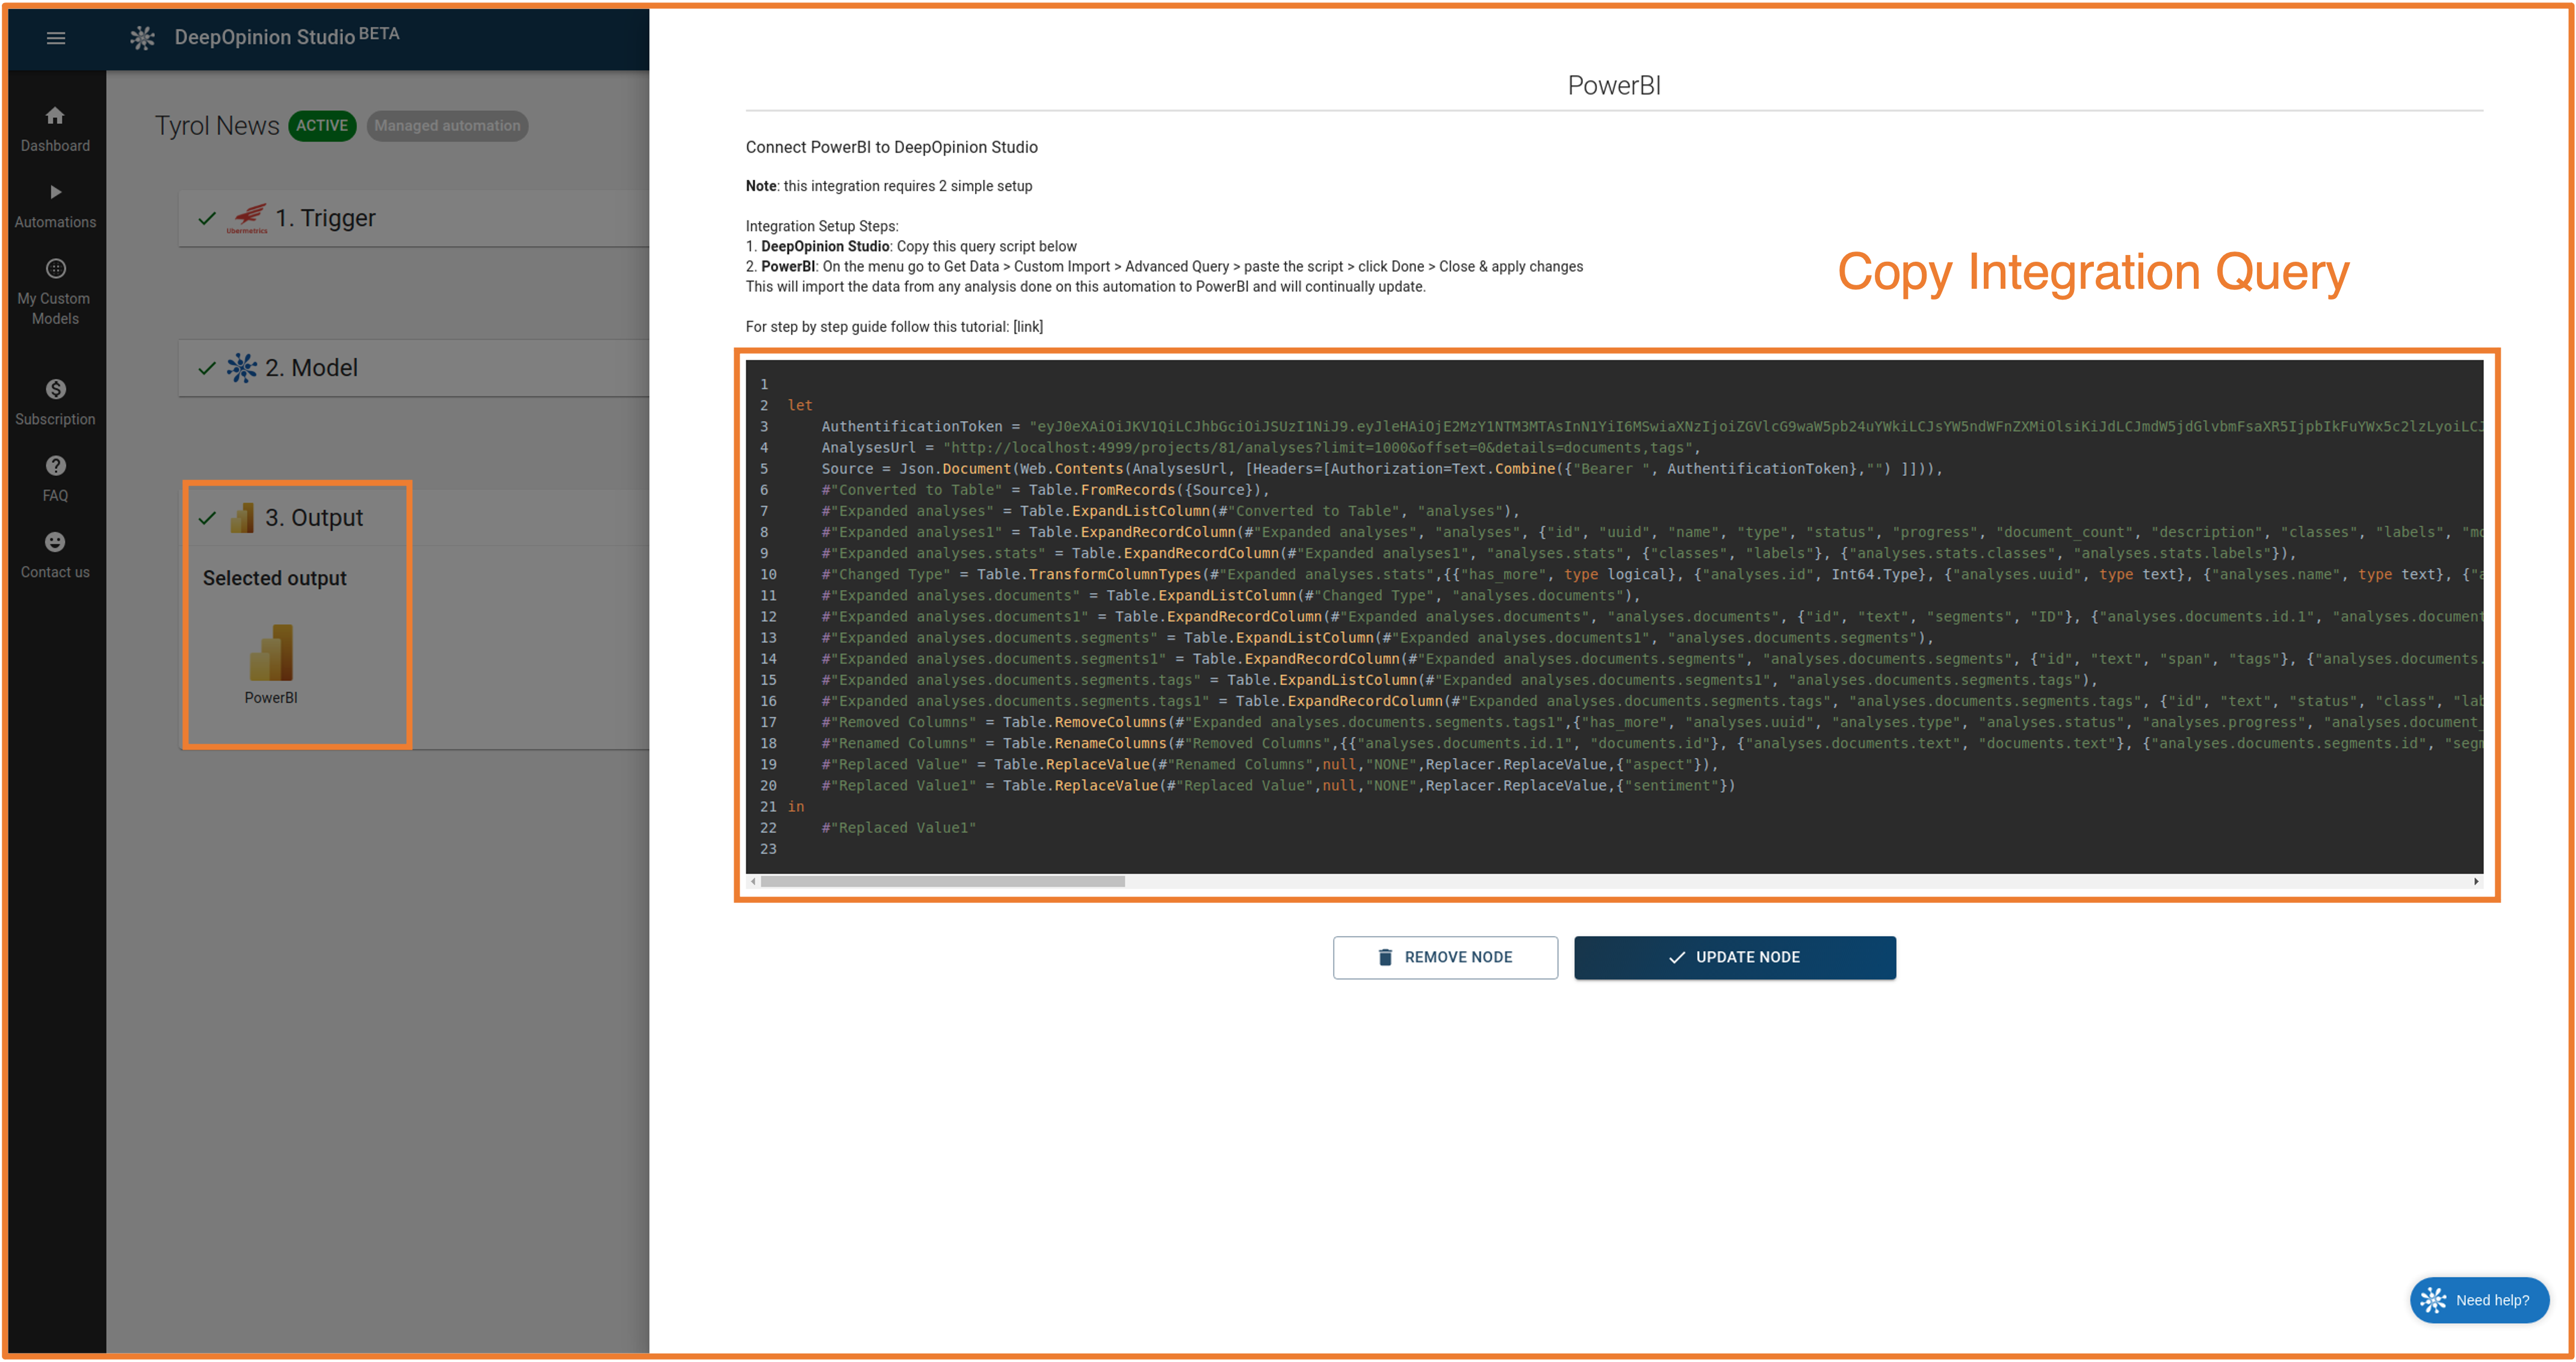The width and height of the screenshot is (2576, 1362).
Task: Open the tutorial [link]
Action: pos(1027,327)
